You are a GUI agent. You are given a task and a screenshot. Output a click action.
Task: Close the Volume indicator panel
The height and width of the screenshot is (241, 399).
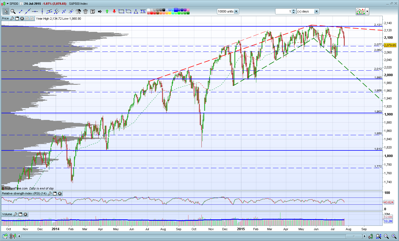tap(25, 214)
